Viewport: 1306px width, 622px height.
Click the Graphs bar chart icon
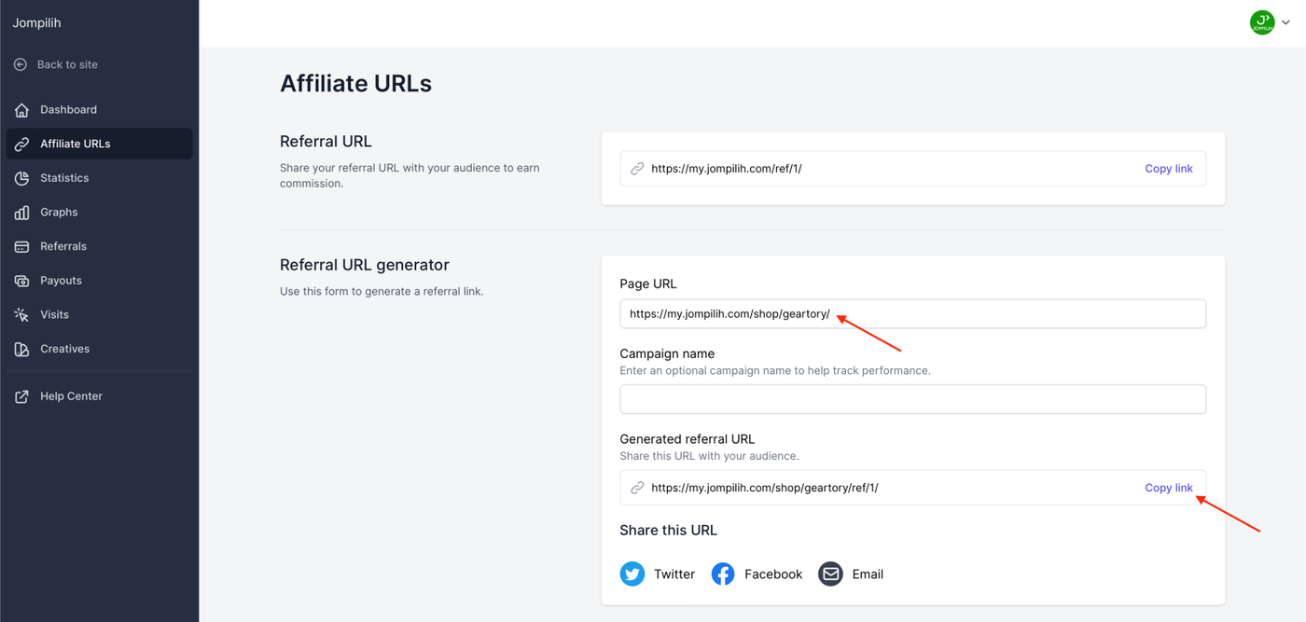click(x=21, y=213)
